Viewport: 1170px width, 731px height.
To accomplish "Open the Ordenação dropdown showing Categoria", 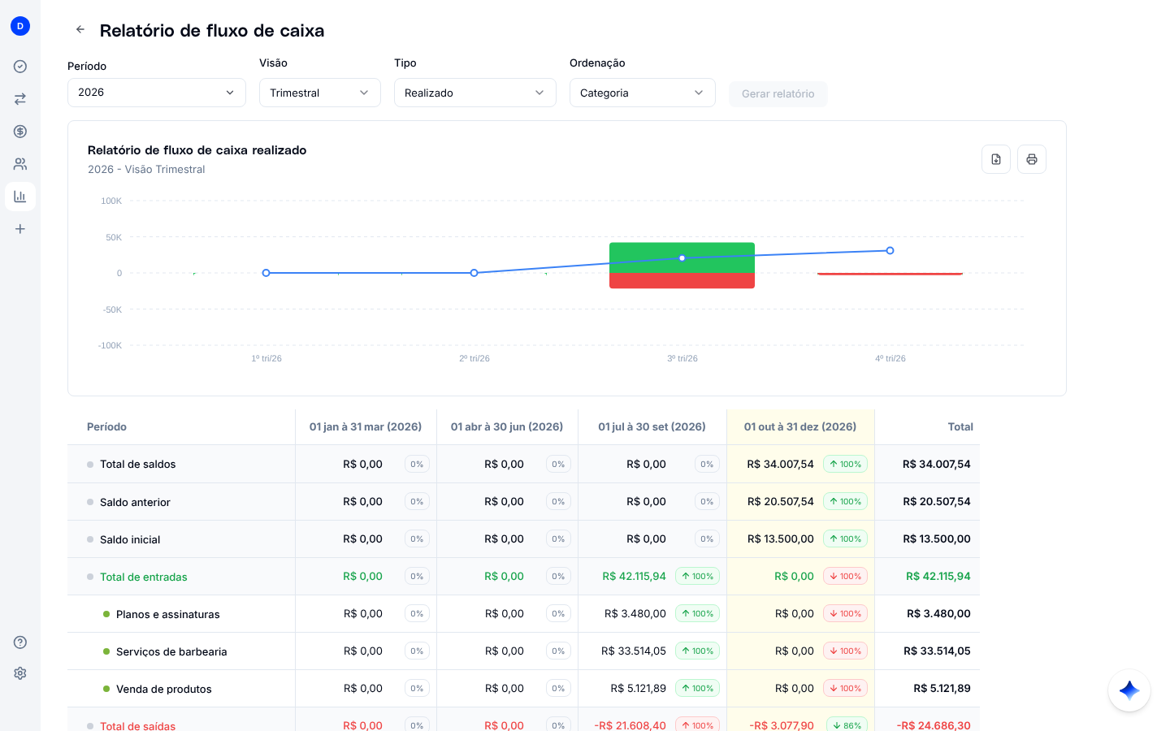I will point(643,93).
